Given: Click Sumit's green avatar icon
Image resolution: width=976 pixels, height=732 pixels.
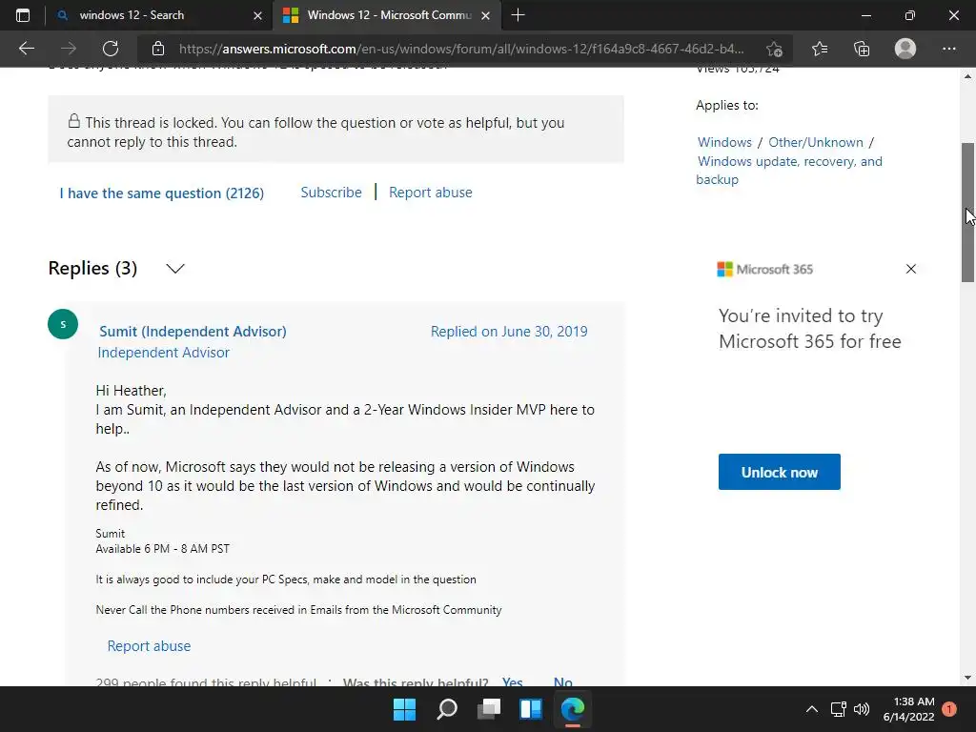Looking at the screenshot, I should pyautogui.click(x=63, y=324).
